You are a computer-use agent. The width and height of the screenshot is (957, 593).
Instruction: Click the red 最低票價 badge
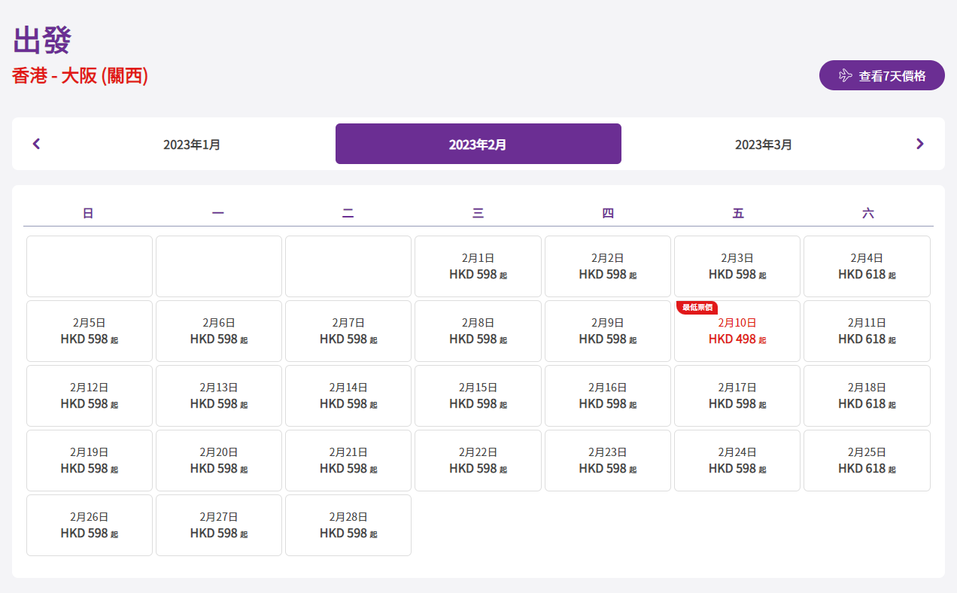tap(697, 308)
